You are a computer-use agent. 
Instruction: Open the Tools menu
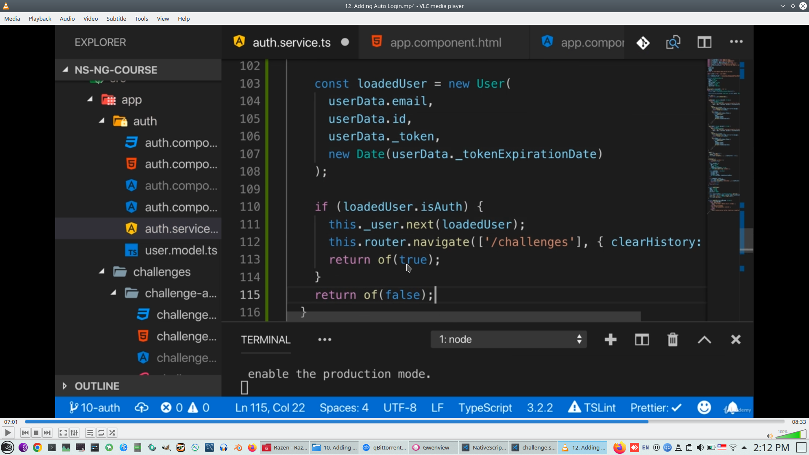(141, 19)
